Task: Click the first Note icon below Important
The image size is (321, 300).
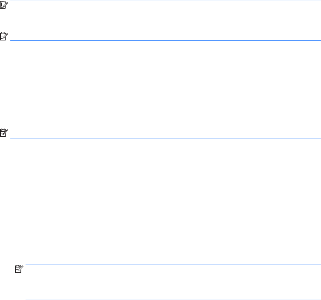Action: pos(3,36)
